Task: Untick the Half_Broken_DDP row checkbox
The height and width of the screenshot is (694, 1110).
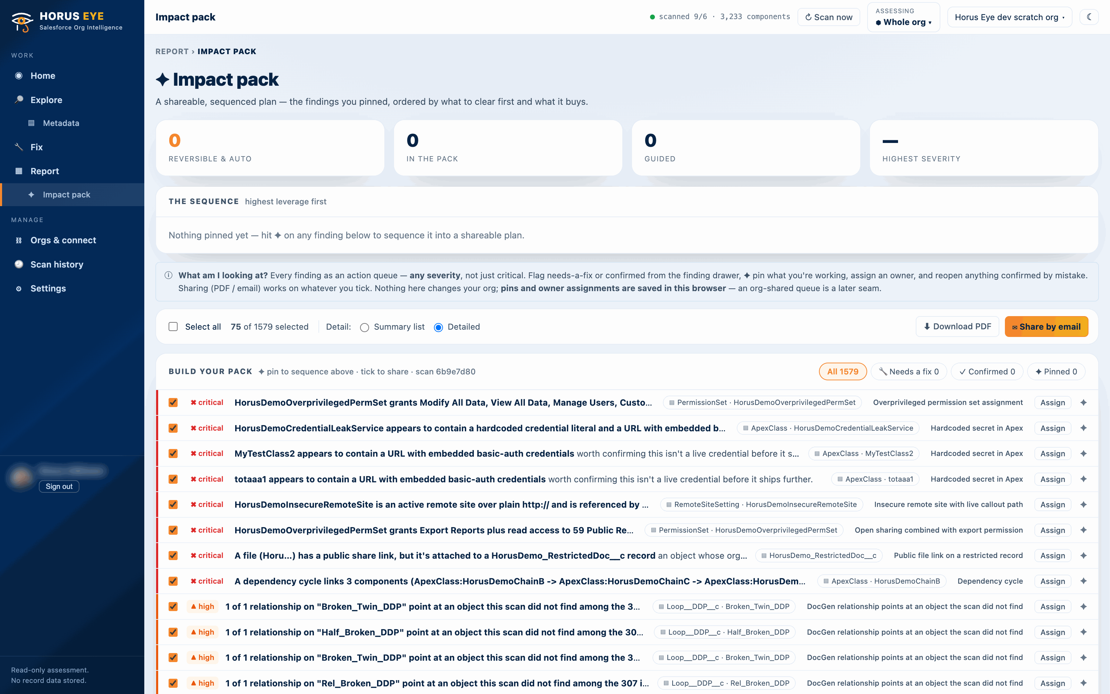Action: coord(173,632)
